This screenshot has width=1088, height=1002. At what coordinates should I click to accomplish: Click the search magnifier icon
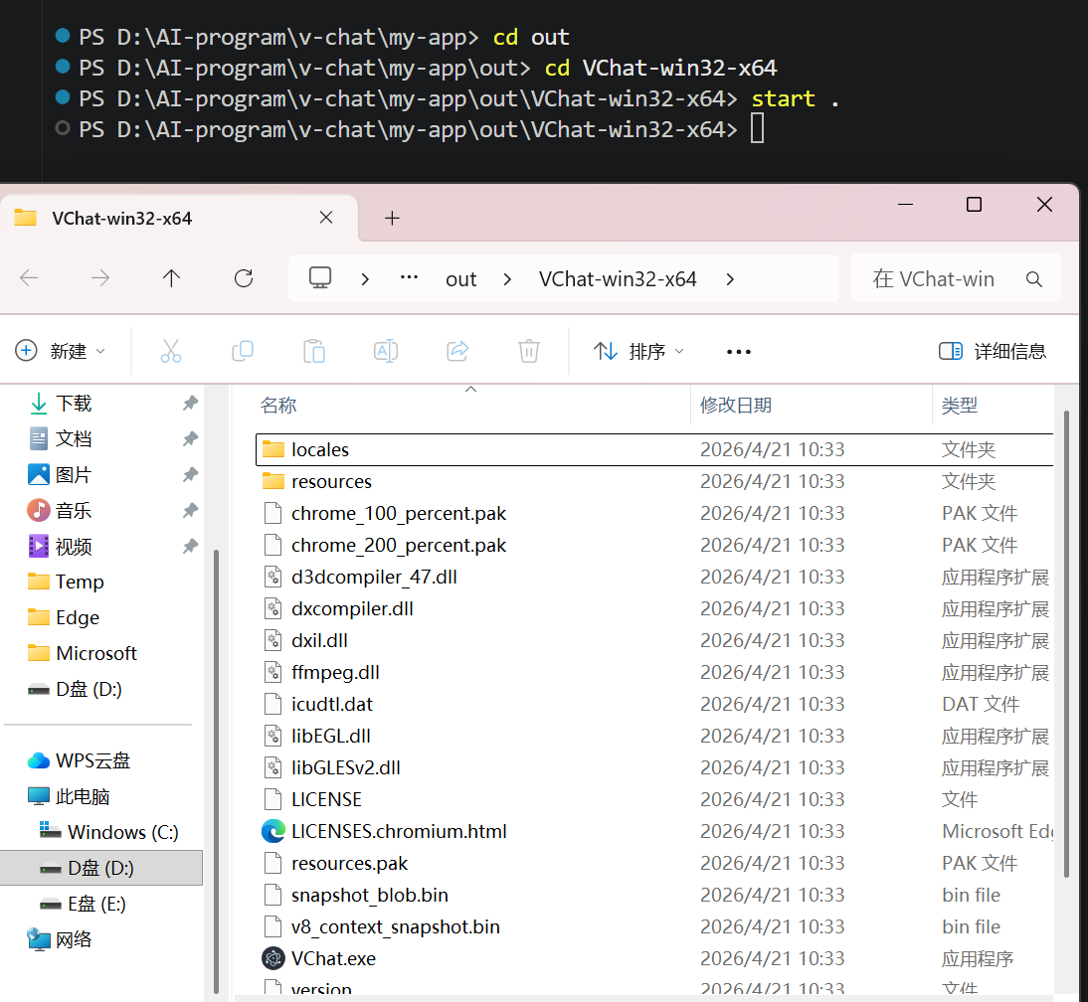pos(1034,278)
